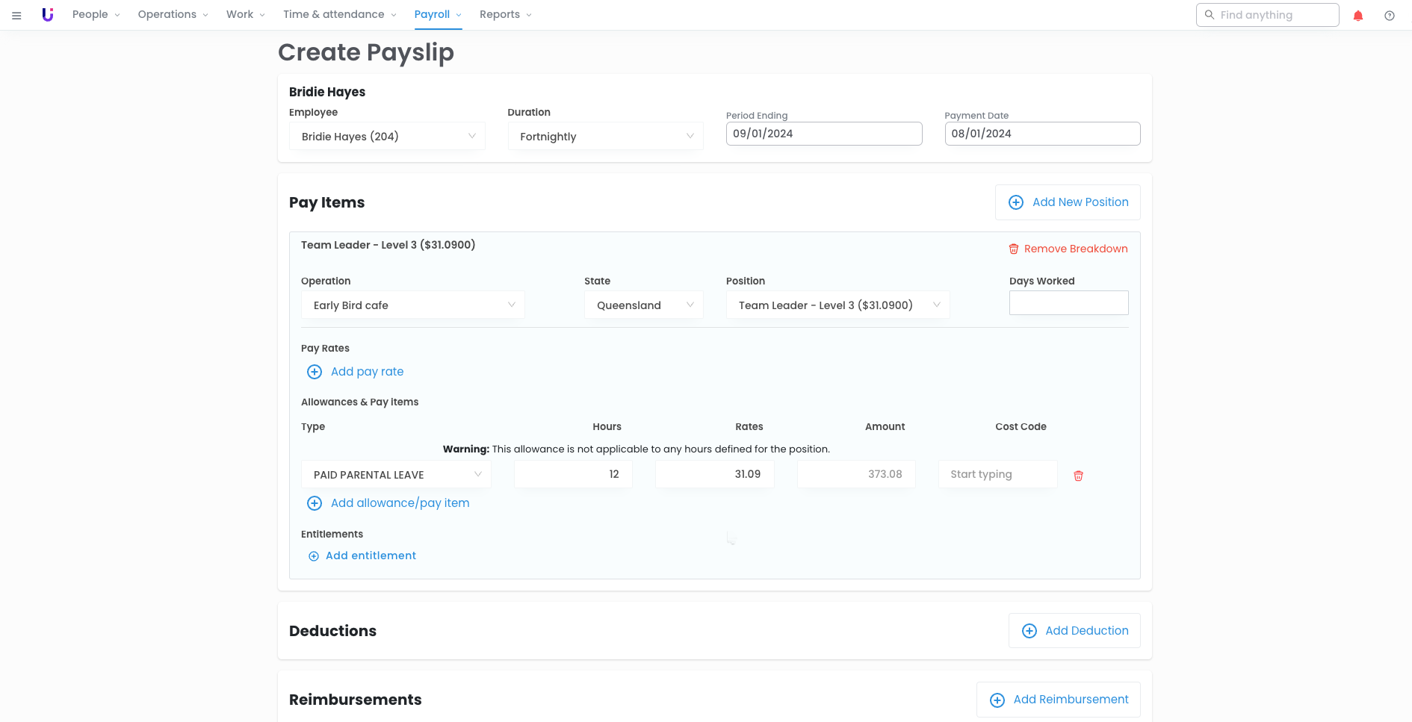1412x722 pixels.
Task: Click Add allowance/pay item link
Action: pyautogui.click(x=400, y=503)
